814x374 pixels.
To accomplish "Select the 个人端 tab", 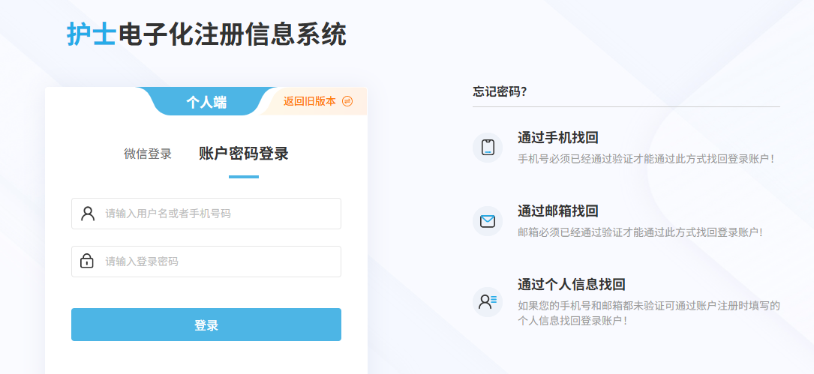I will pos(206,103).
